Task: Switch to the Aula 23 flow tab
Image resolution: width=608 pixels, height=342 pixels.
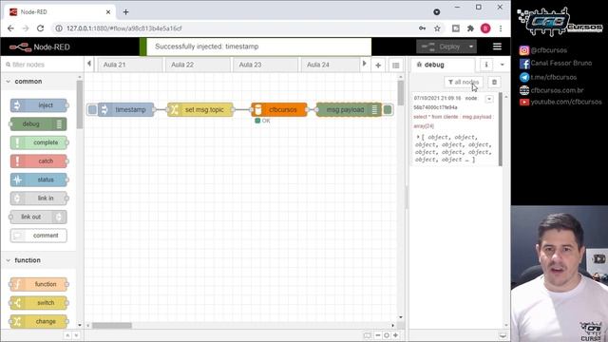Action: point(266,65)
